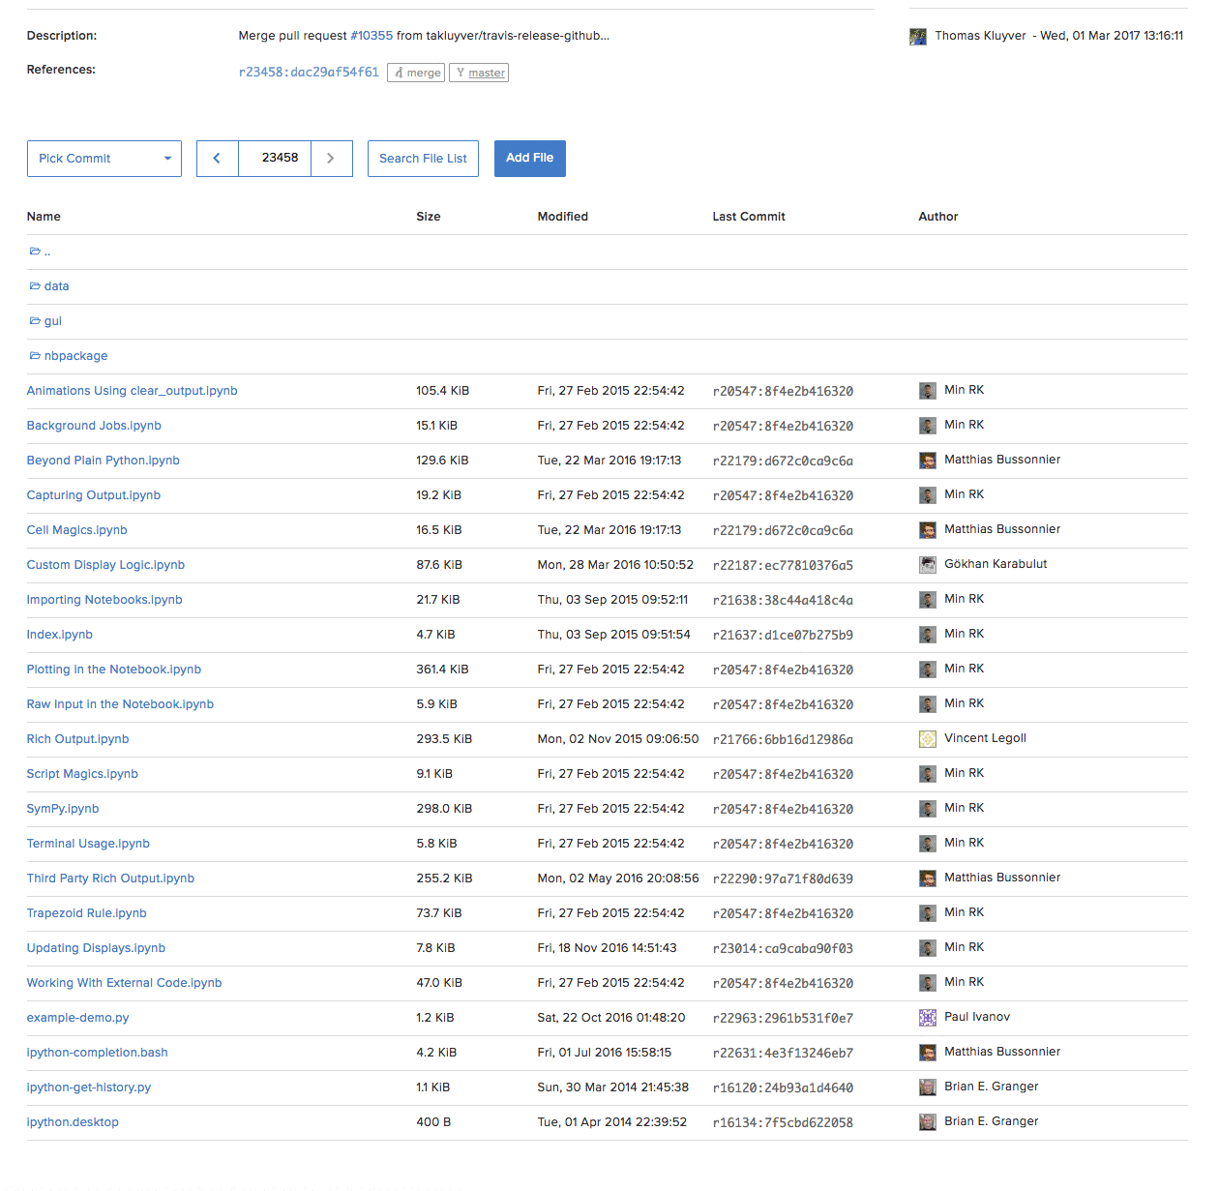Open the data folder

pyautogui.click(x=56, y=286)
